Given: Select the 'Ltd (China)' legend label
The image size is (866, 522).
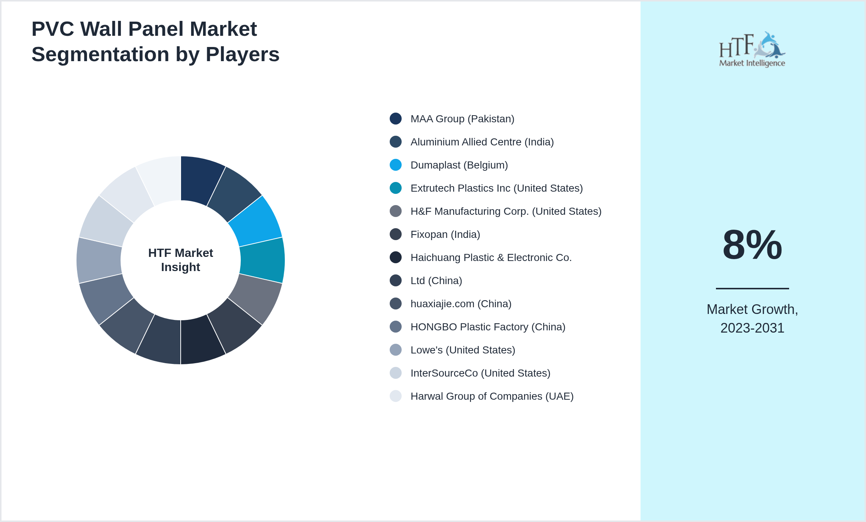Looking at the screenshot, I should coord(436,281).
